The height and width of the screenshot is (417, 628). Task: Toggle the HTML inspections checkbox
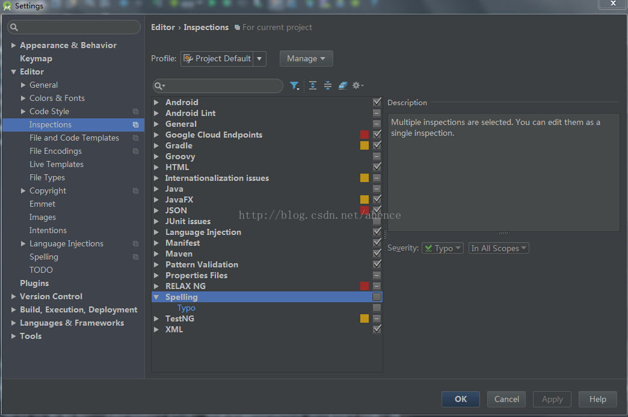tap(377, 167)
